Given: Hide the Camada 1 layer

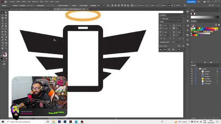Looking at the screenshot, I should coord(192,69).
